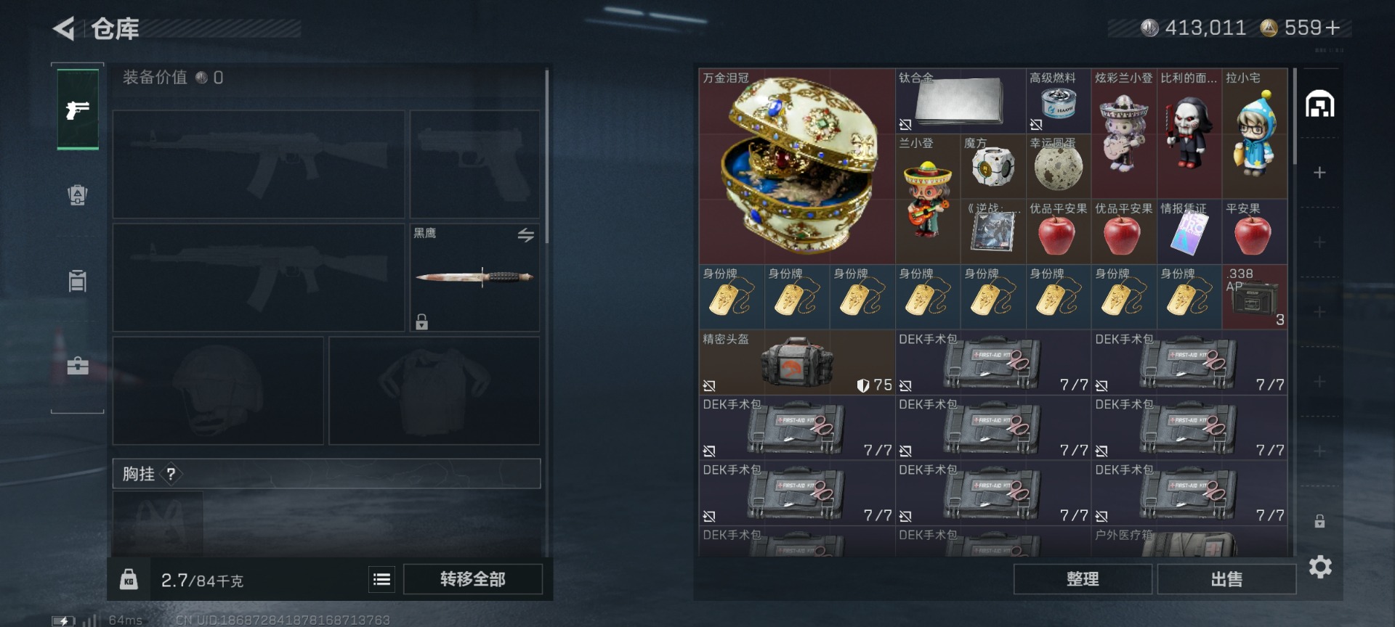
Task: Click the 胸挂 question mark help icon
Action: (171, 474)
